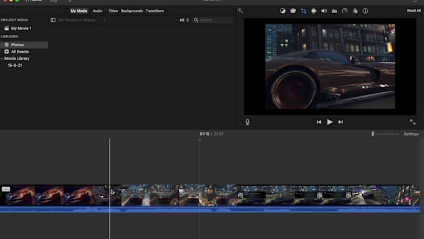Open timeline Settings
The height and width of the screenshot is (239, 424).
(411, 134)
